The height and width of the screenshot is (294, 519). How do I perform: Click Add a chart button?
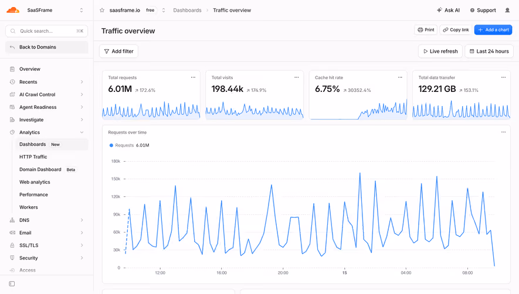pyautogui.click(x=493, y=30)
